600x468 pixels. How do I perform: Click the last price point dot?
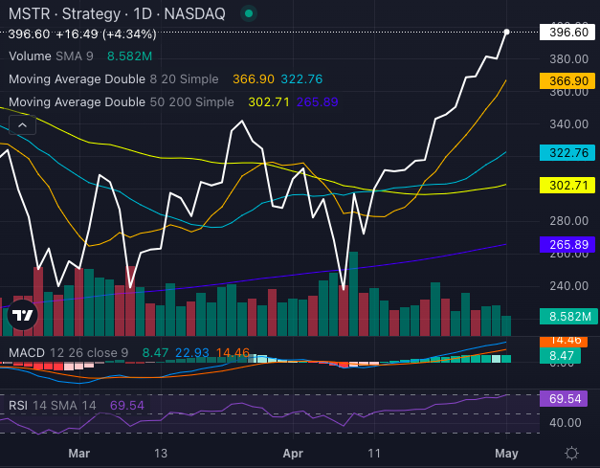pos(506,32)
